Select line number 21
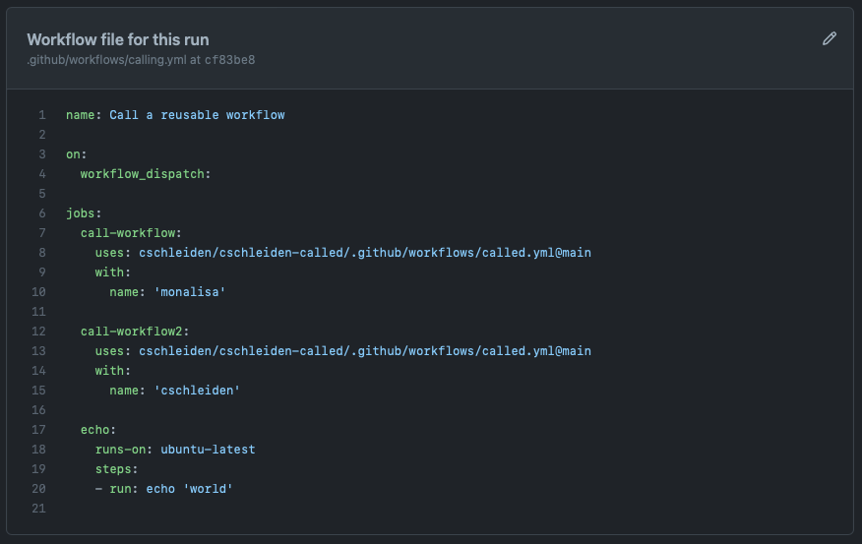Image resolution: width=862 pixels, height=544 pixels. pyautogui.click(x=40, y=509)
